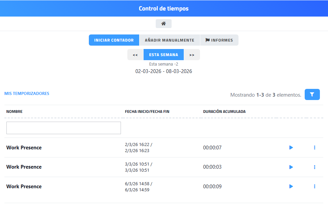Click the Iniciar Contador button

click(x=114, y=40)
